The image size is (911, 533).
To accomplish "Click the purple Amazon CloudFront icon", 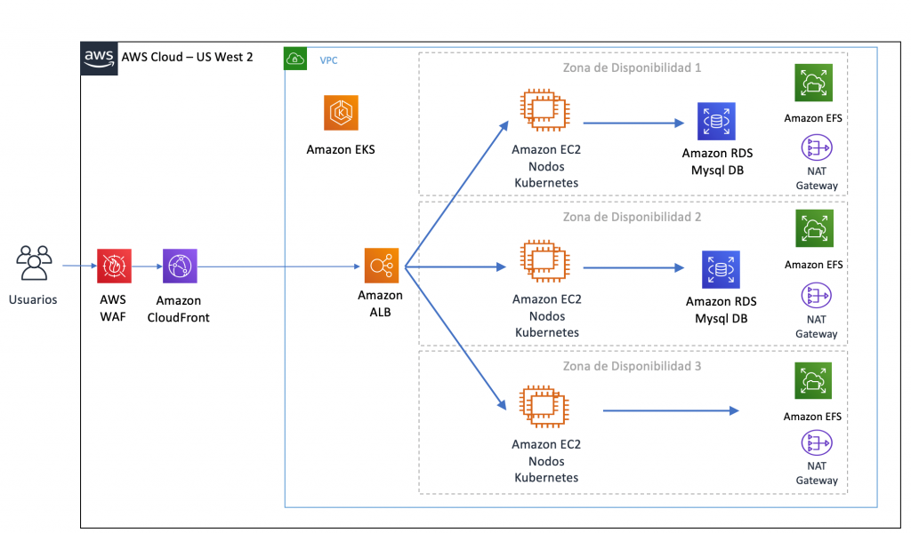I will pos(180,266).
